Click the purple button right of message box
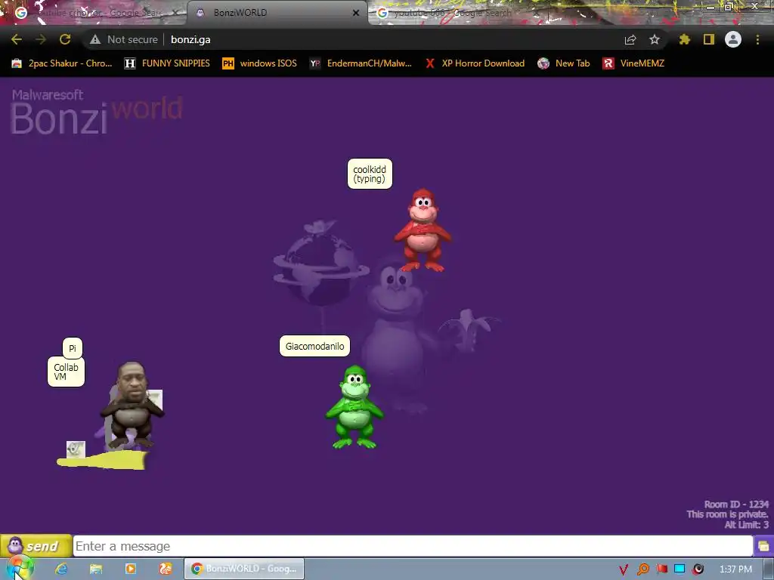The width and height of the screenshot is (774, 580). [x=763, y=546]
